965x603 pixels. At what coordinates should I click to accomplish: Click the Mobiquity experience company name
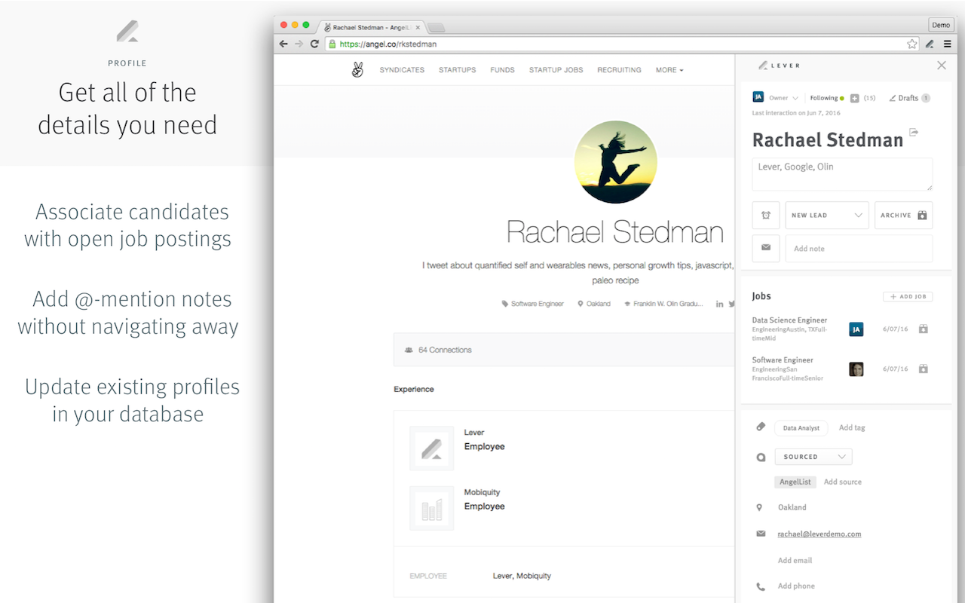(x=482, y=492)
